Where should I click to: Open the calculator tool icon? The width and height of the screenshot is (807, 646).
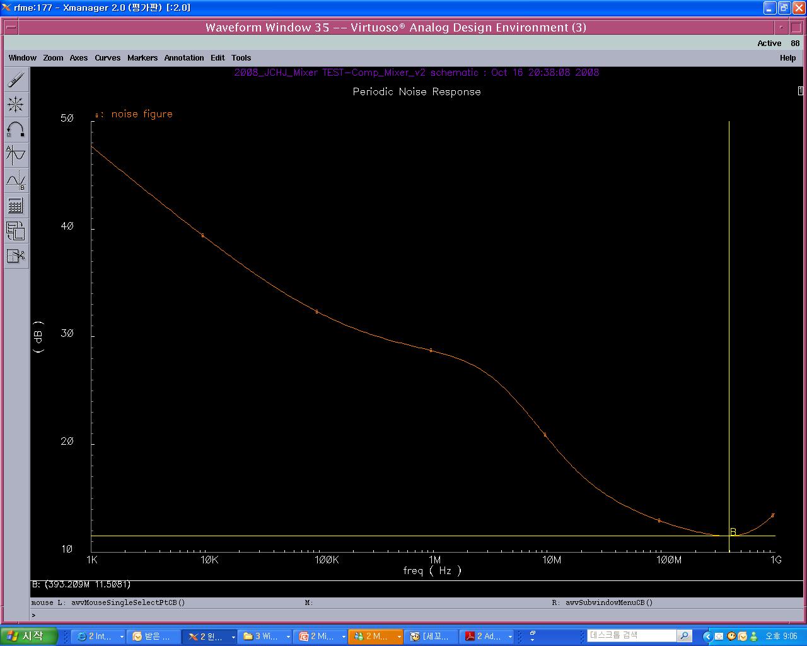pos(16,206)
